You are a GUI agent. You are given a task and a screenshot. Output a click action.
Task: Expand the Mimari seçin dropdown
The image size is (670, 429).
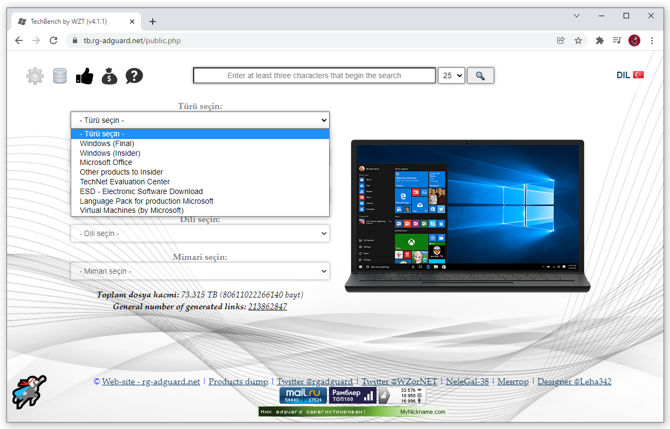[x=200, y=271]
